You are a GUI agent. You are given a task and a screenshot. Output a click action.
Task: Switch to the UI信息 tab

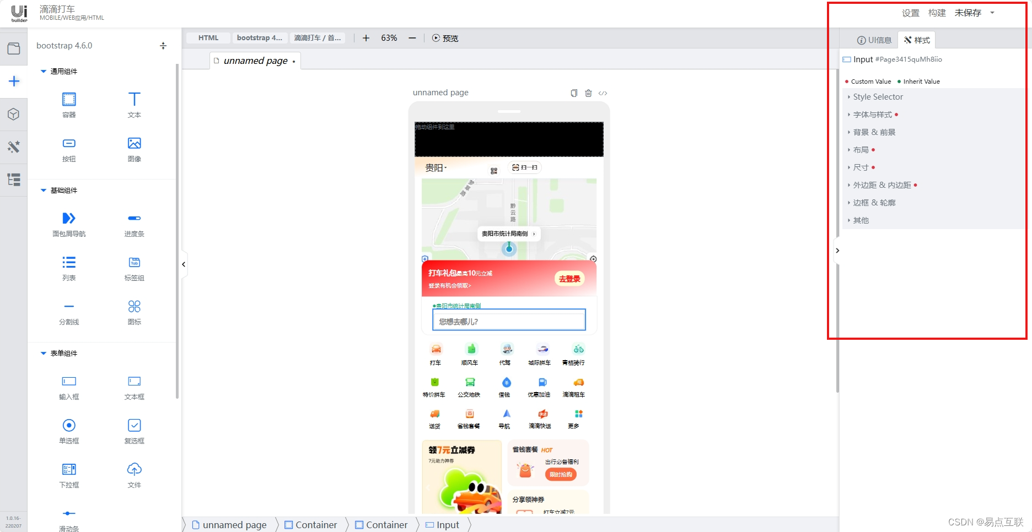tap(874, 40)
